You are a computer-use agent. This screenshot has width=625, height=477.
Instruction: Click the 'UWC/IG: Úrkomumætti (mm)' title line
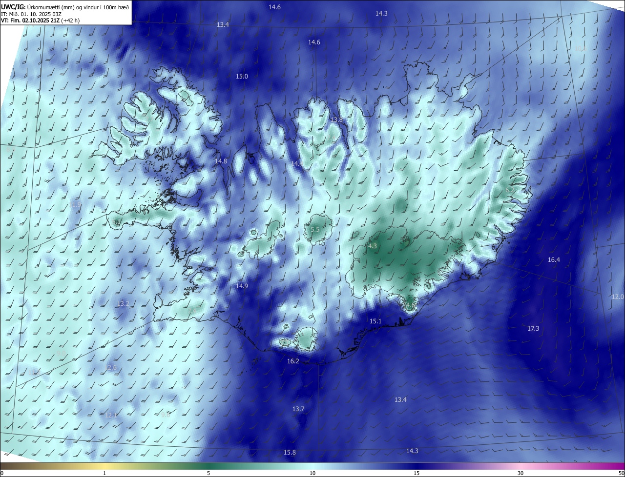65,6
